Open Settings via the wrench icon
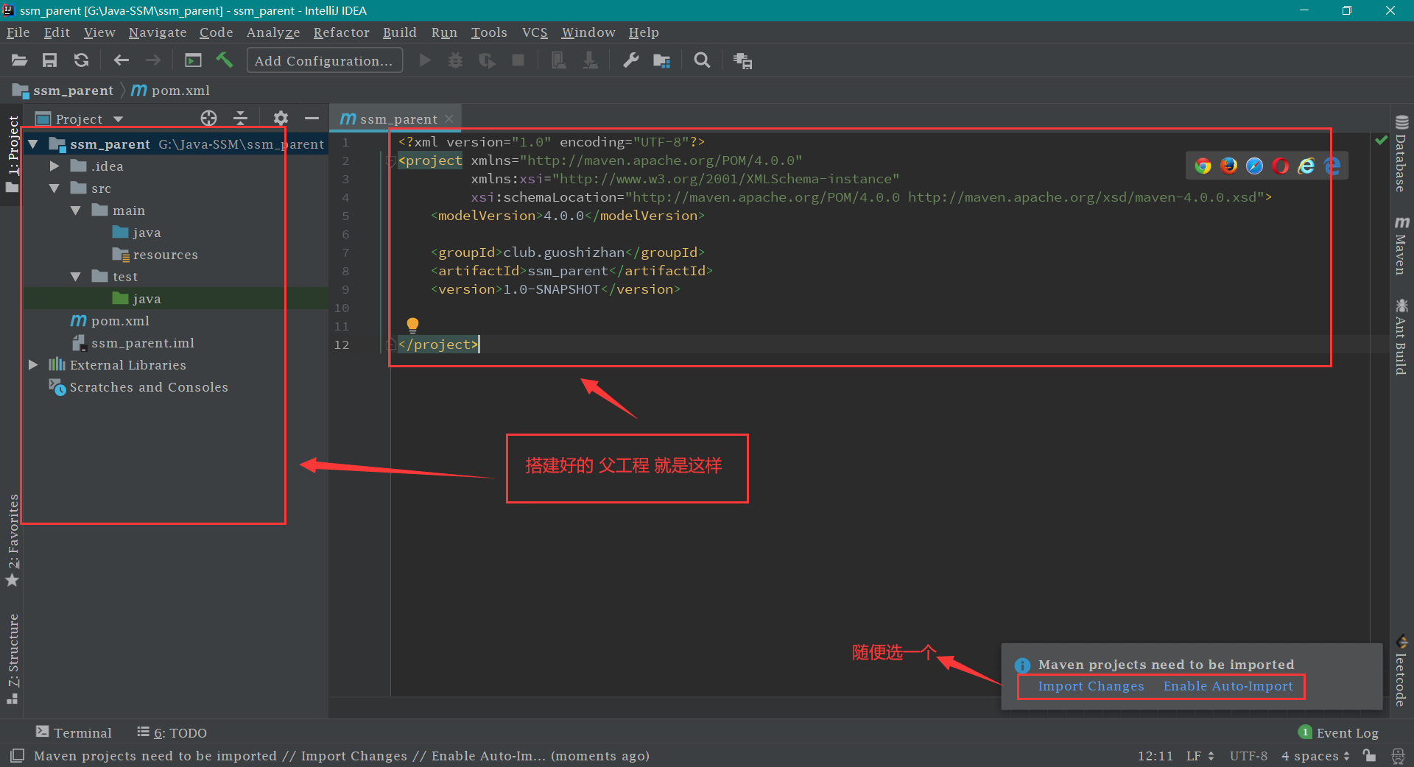 (x=630, y=60)
